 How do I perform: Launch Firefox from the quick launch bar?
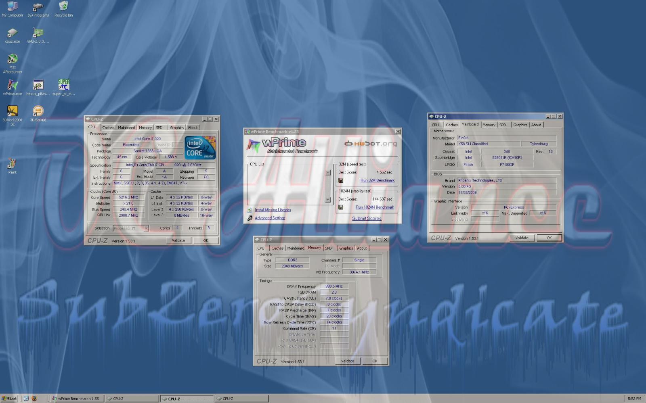[x=34, y=399]
